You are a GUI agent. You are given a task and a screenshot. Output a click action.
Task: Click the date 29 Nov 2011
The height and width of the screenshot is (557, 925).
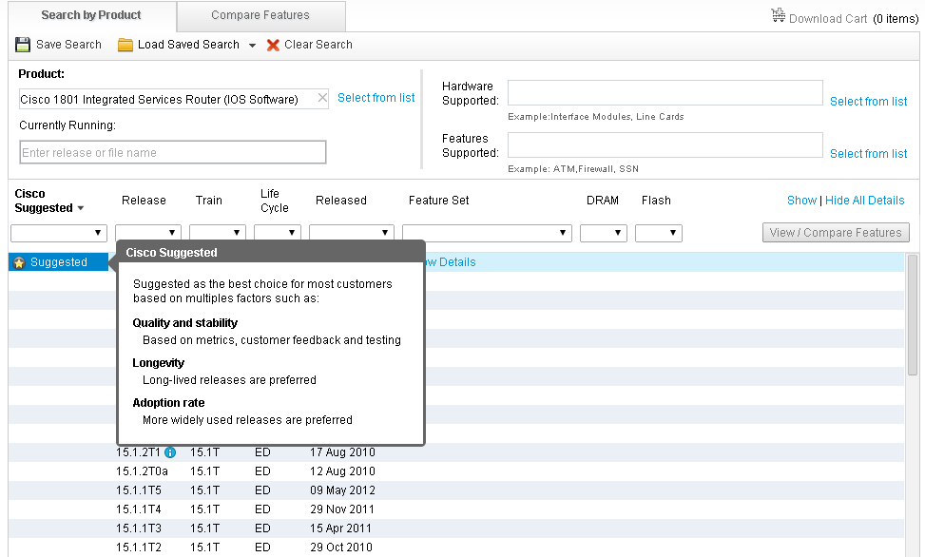click(341, 509)
